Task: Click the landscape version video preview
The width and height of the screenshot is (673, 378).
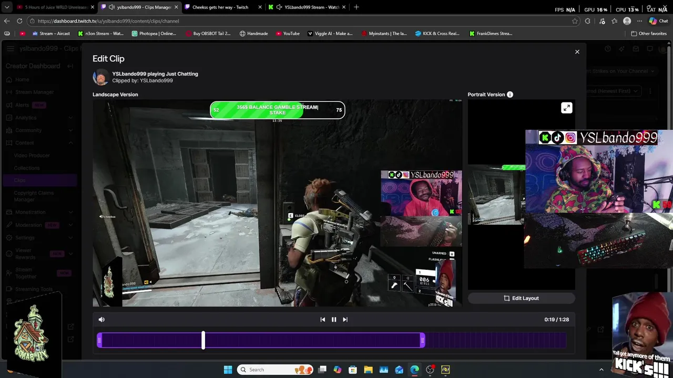Action: point(277,203)
